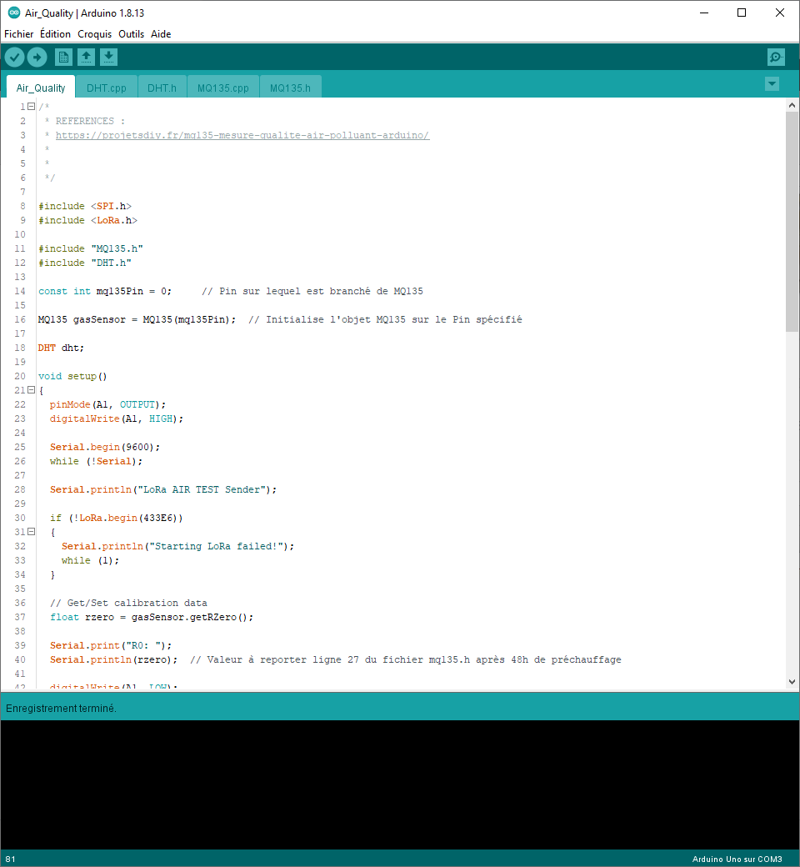This screenshot has width=800, height=867.
Task: Switch to the MQ135.h tab
Action: [290, 86]
